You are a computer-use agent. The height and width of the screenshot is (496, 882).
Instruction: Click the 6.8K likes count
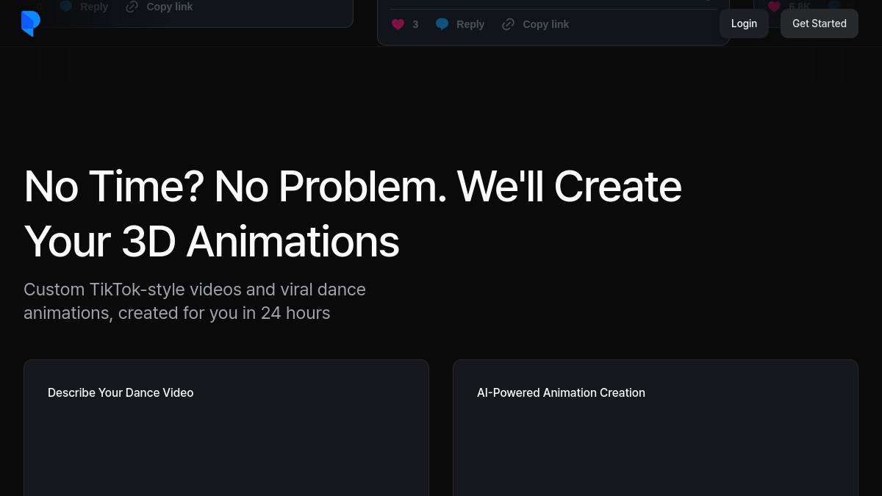pyautogui.click(x=800, y=7)
